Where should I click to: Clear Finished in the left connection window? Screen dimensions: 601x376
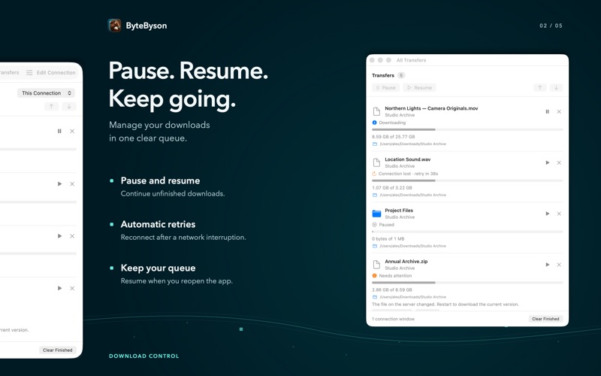coord(58,350)
